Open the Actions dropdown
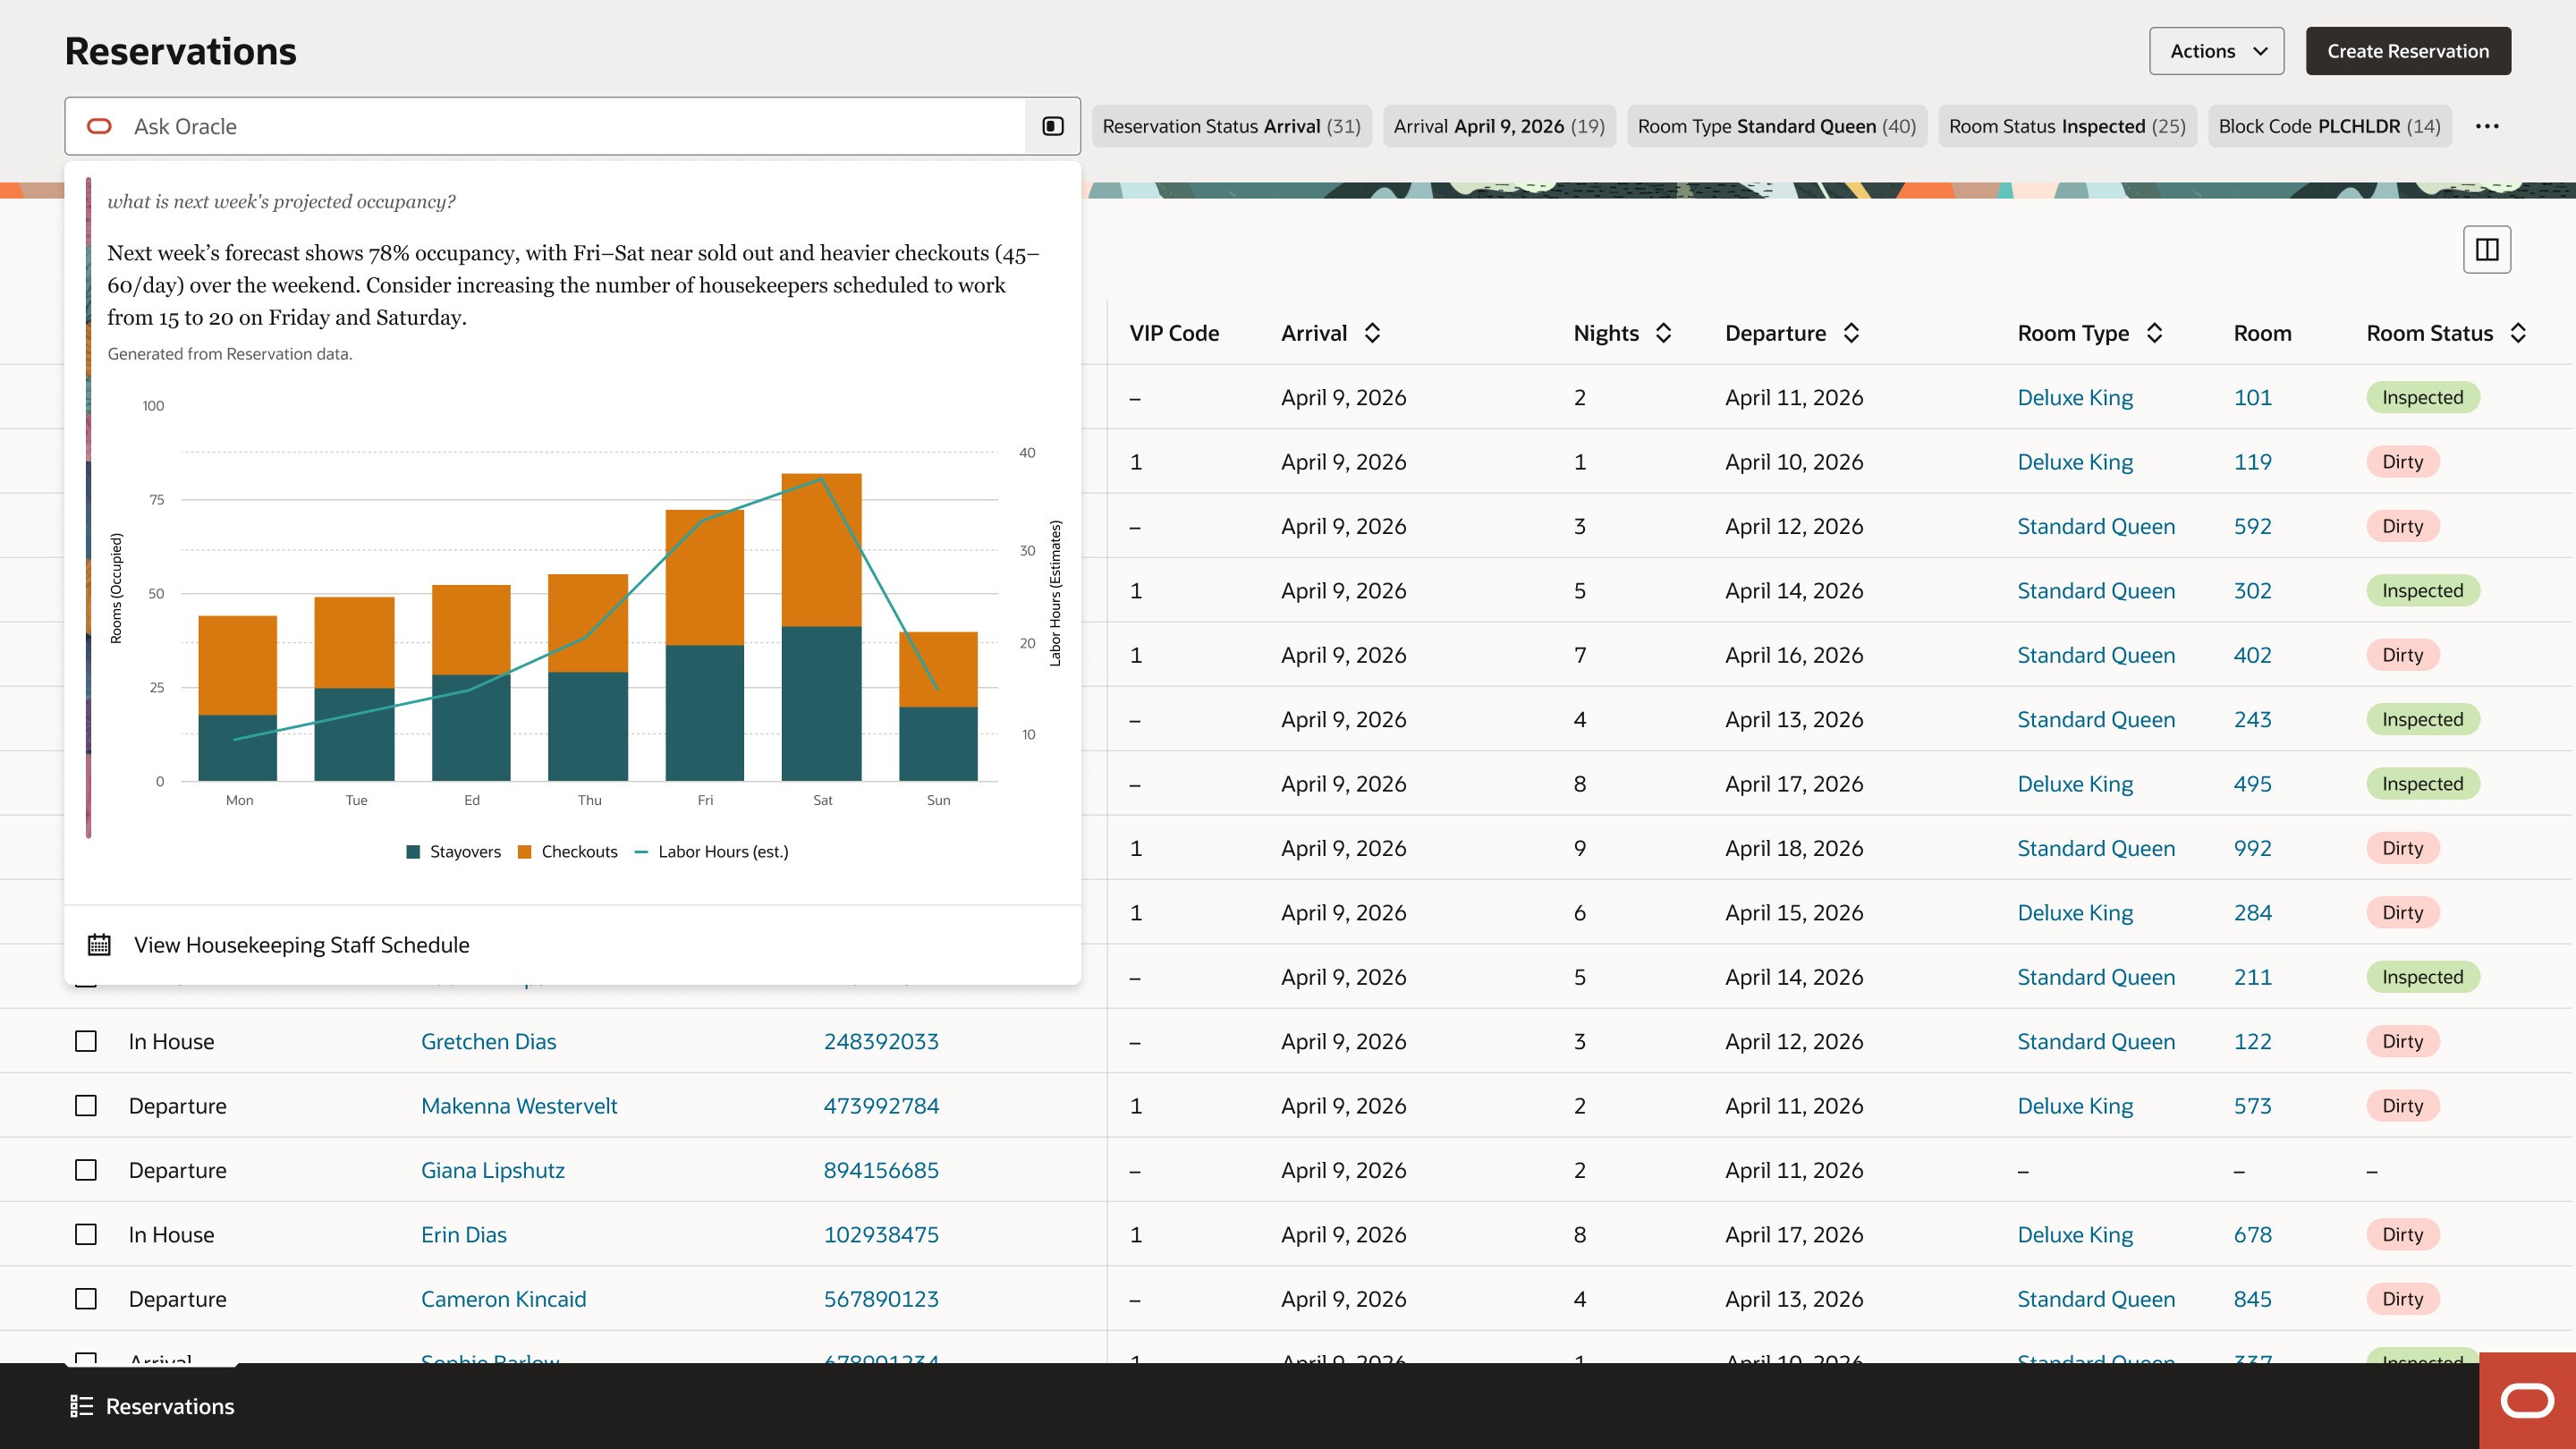This screenshot has width=2576, height=1449. 2216,51
